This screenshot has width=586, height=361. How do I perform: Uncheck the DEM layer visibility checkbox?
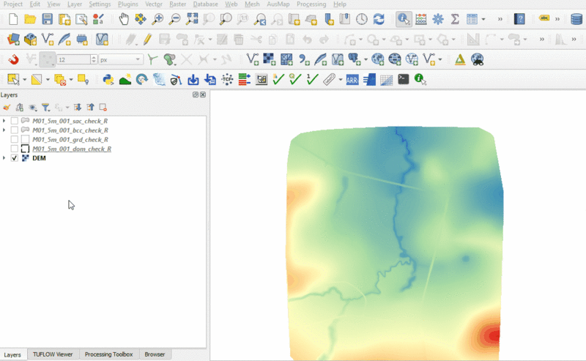(x=15, y=158)
